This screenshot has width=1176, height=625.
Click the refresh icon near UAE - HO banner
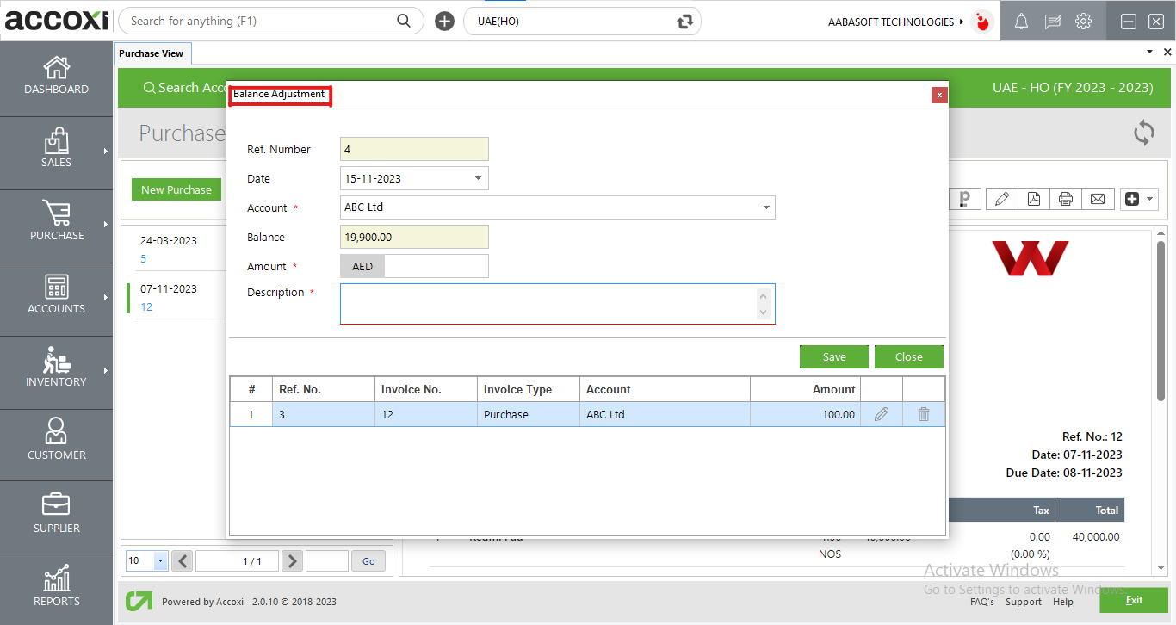point(1143,133)
